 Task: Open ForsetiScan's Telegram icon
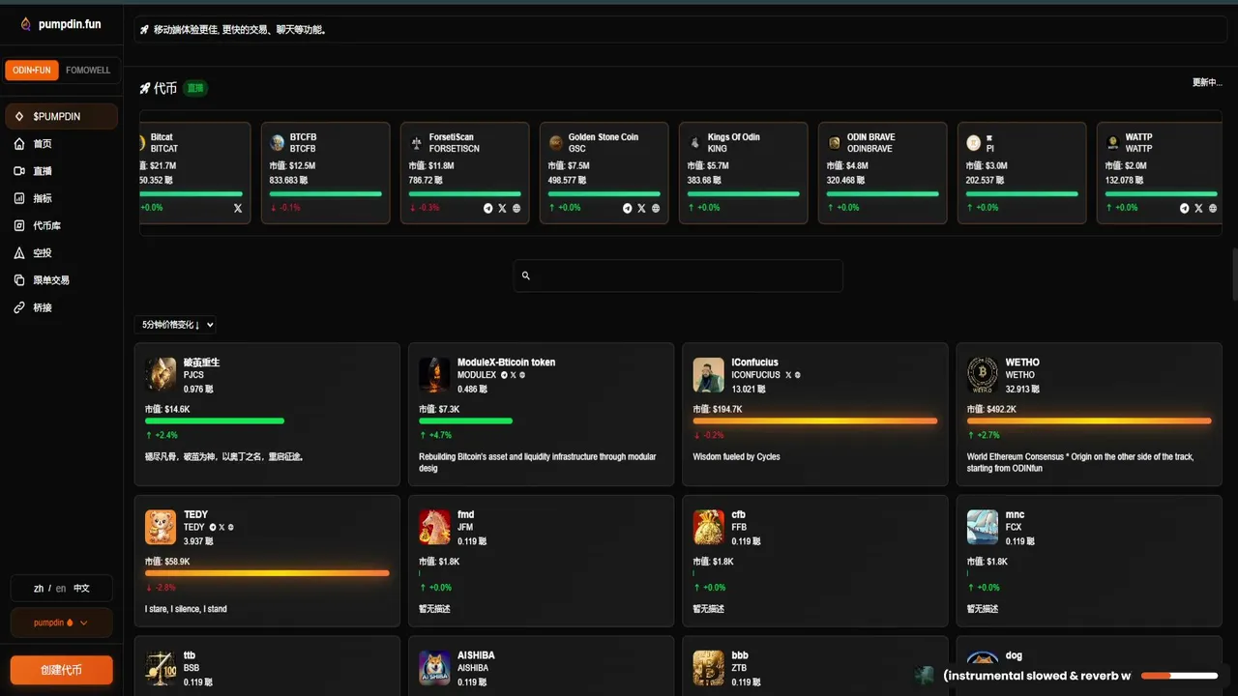pos(487,208)
